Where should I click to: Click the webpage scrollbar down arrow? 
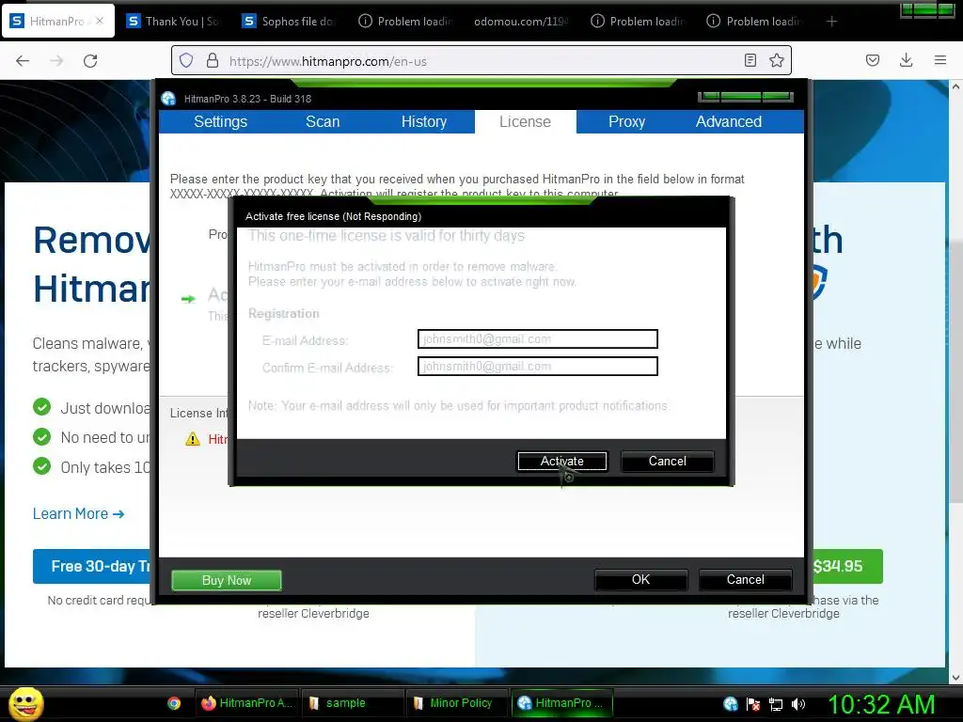click(x=955, y=678)
